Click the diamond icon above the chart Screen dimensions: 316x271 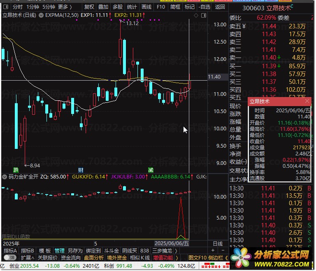tap(196, 15)
